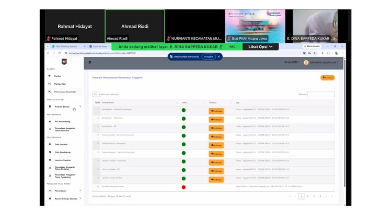Click the Kemendagri crest logo in the sidebar
Image resolution: width=392 pixels, height=220 pixels.
(64, 62)
